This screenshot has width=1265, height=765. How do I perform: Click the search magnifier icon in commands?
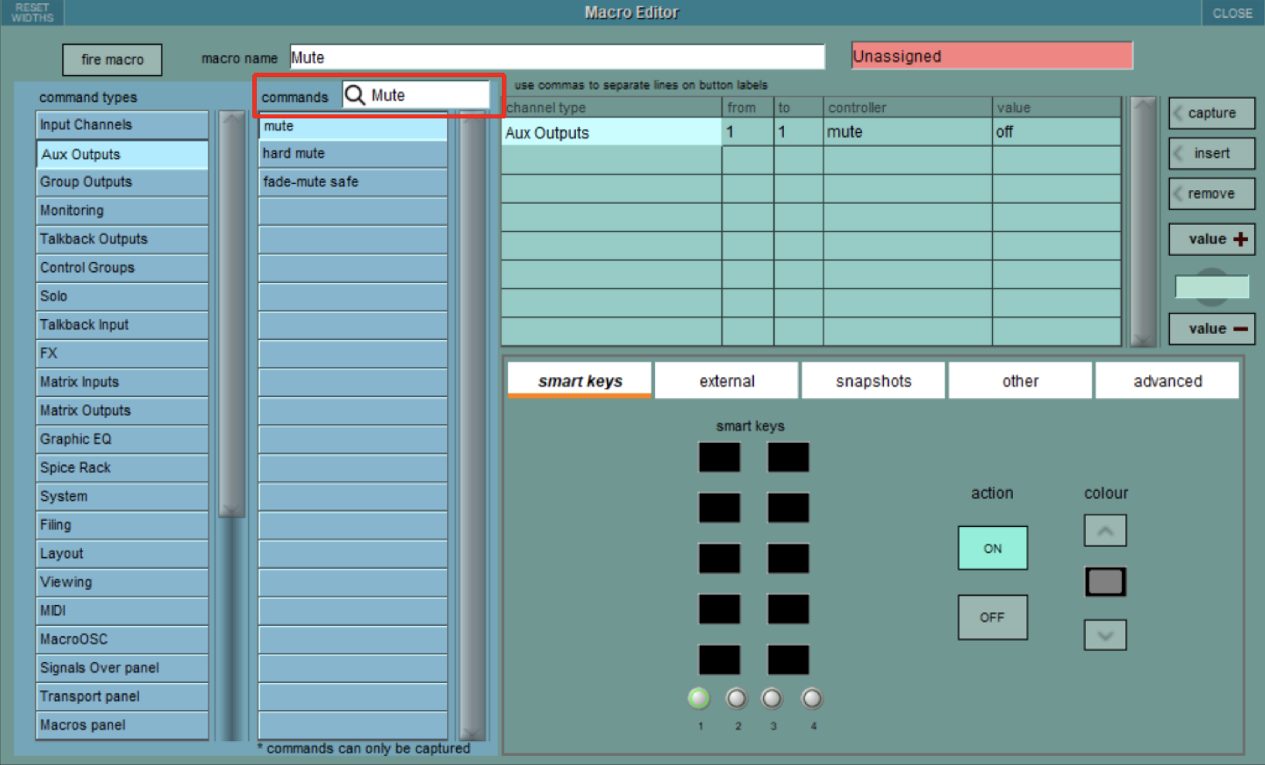pos(355,95)
